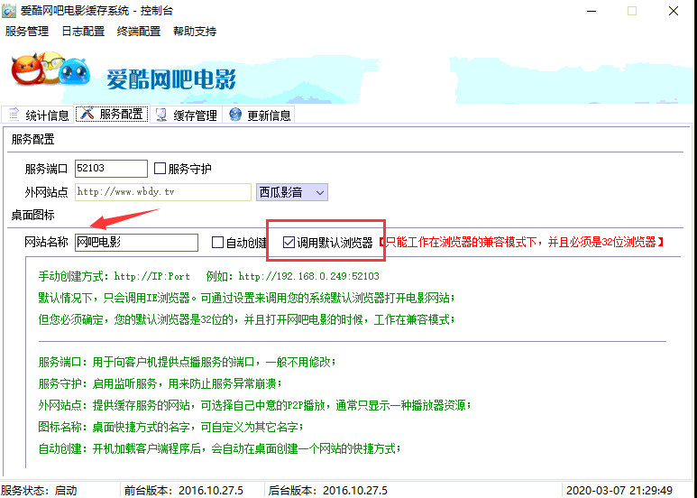
Task: Open the 更新信息 tab
Action: 260,115
